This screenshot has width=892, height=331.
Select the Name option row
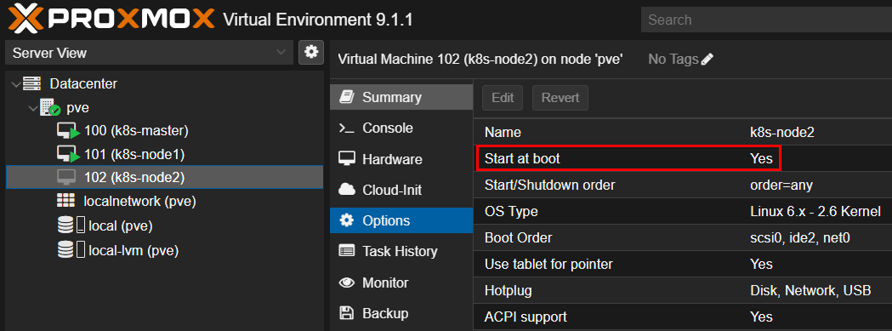683,133
